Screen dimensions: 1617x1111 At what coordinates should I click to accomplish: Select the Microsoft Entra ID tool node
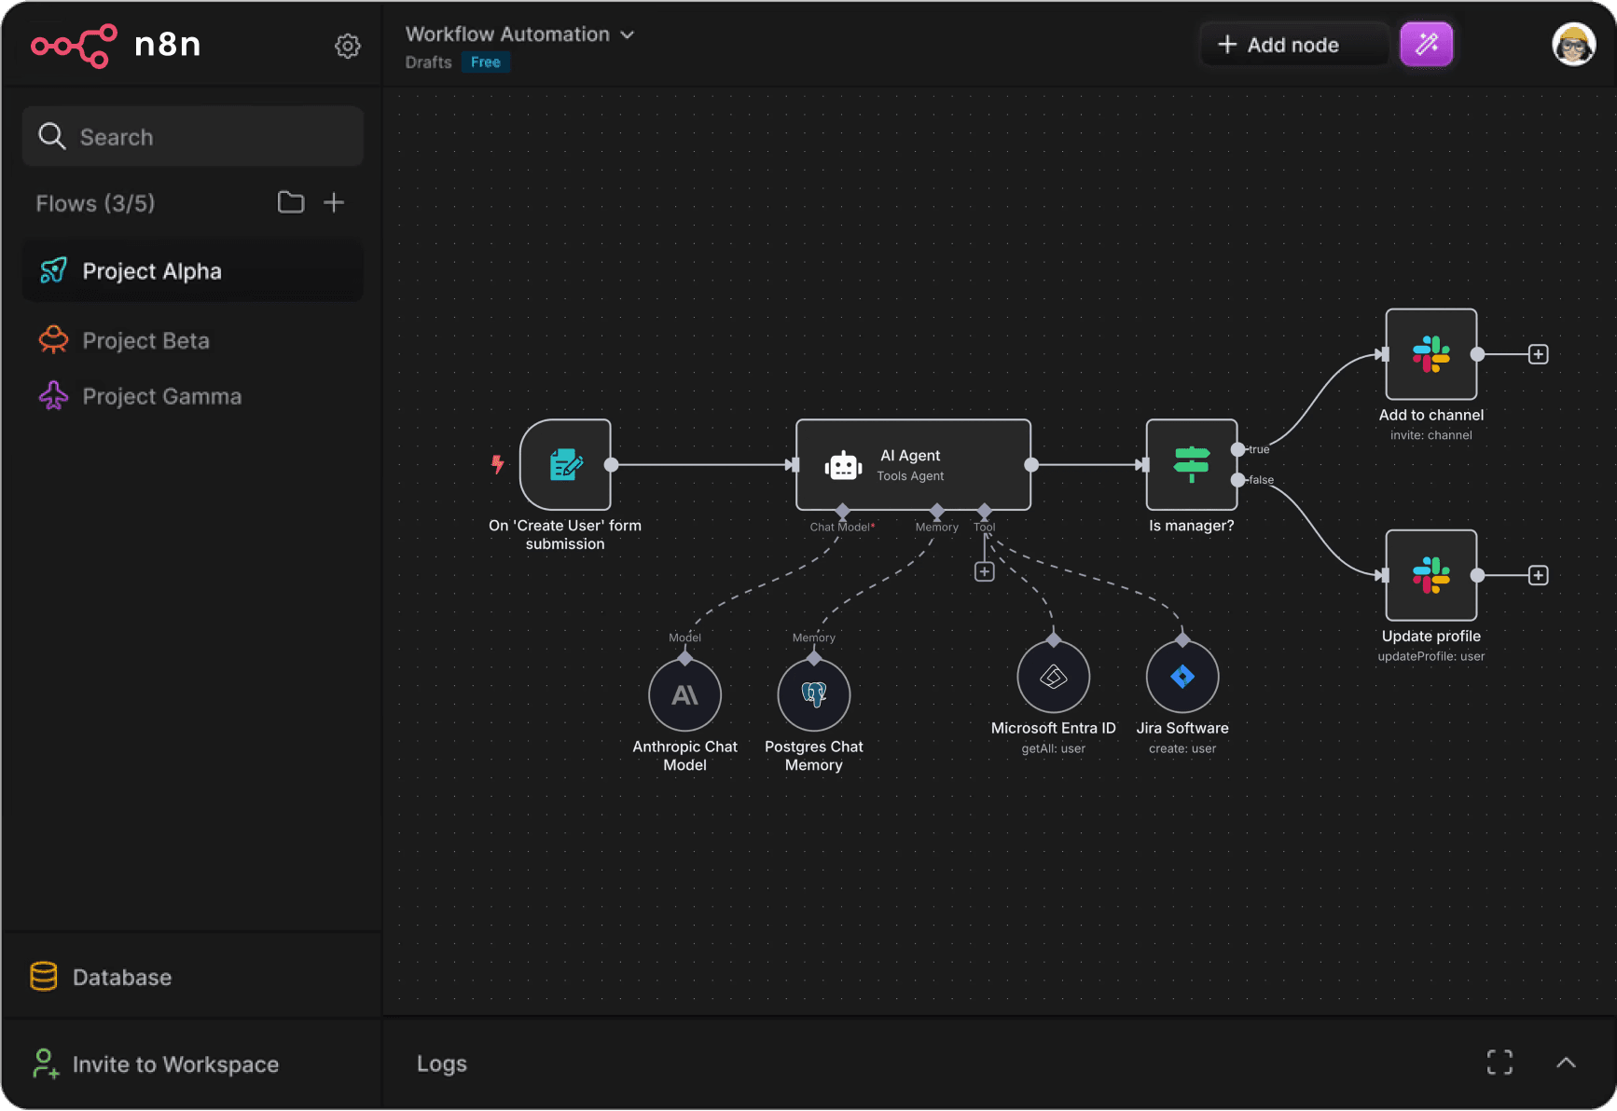(1052, 677)
